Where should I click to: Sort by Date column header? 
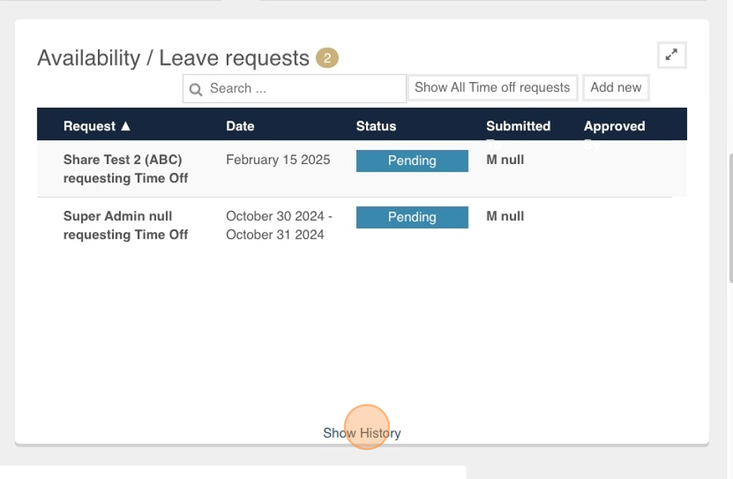(240, 127)
